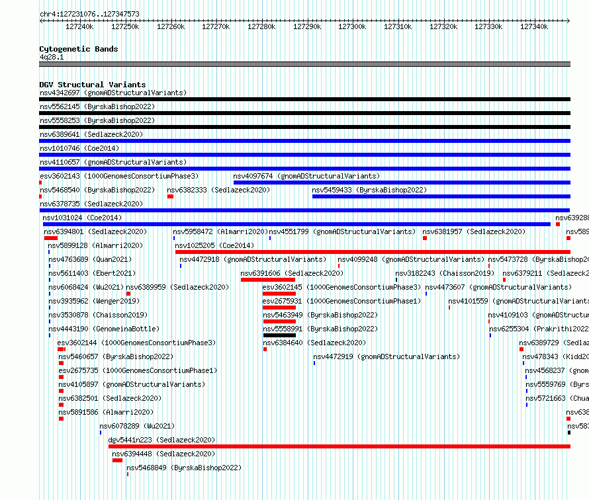The image size is (589, 500).
Task: Select the nsv5459433 ByrskaBishop2022 label
Action: click(x=369, y=190)
